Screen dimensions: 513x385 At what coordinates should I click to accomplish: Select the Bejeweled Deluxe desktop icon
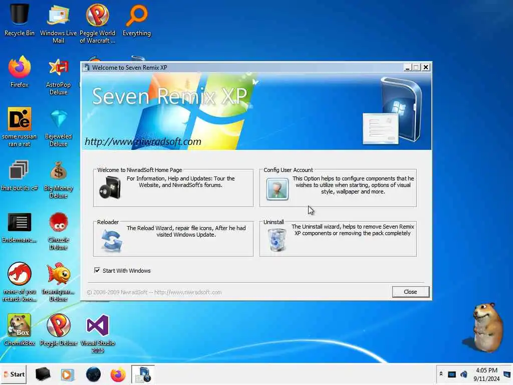pyautogui.click(x=58, y=128)
